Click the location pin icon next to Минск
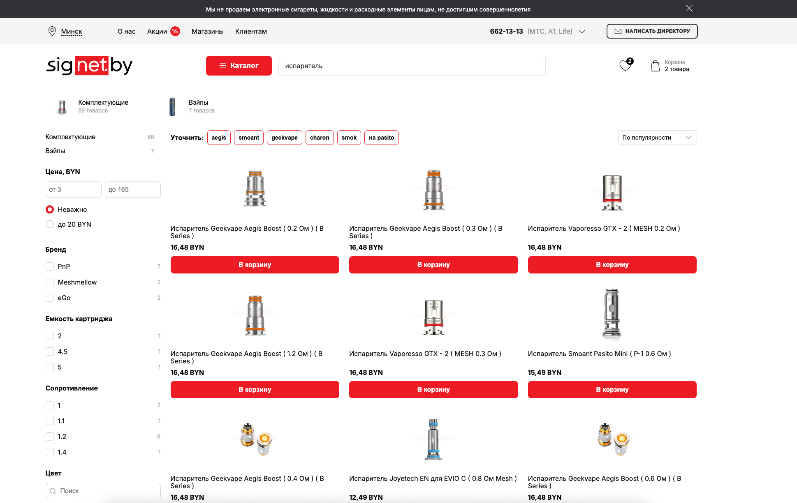This screenshot has height=503, width=797. tap(52, 31)
